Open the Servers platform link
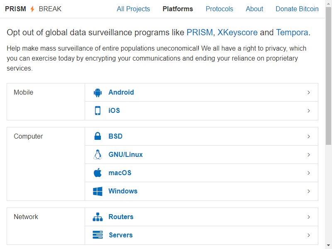 point(121,235)
